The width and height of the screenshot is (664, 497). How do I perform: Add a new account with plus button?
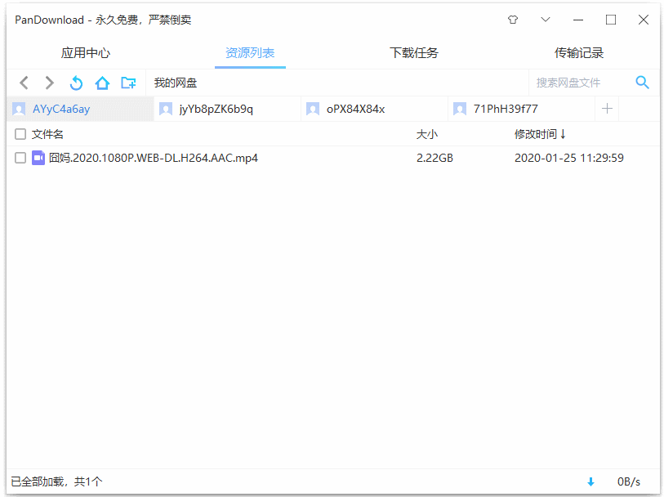coord(607,109)
